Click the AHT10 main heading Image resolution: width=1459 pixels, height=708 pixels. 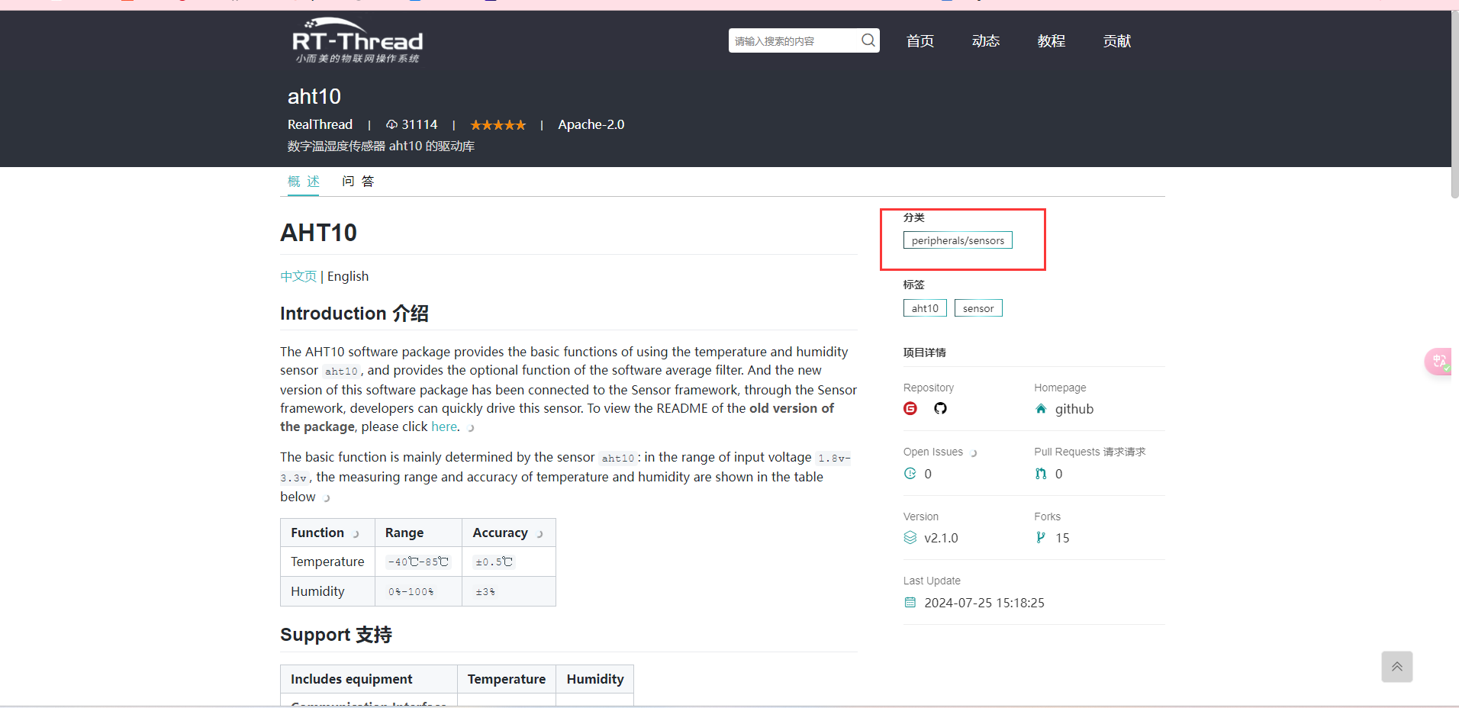coord(318,233)
